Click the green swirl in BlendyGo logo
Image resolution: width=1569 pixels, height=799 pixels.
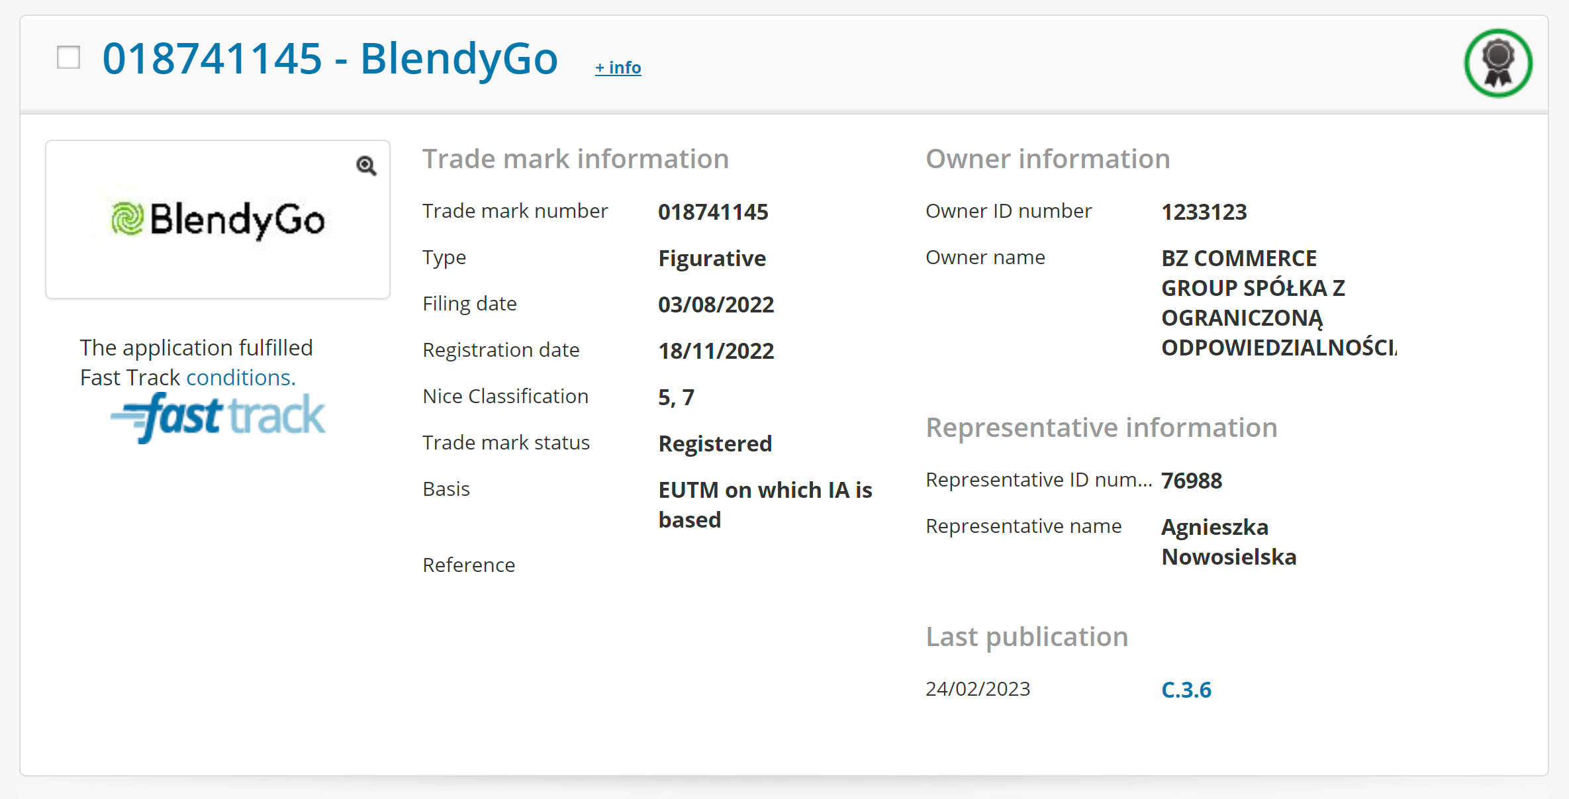(127, 219)
